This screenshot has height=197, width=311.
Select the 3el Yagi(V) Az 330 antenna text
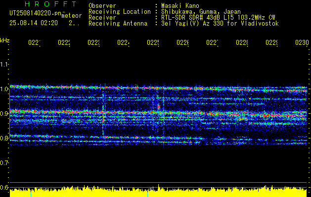(220, 24)
